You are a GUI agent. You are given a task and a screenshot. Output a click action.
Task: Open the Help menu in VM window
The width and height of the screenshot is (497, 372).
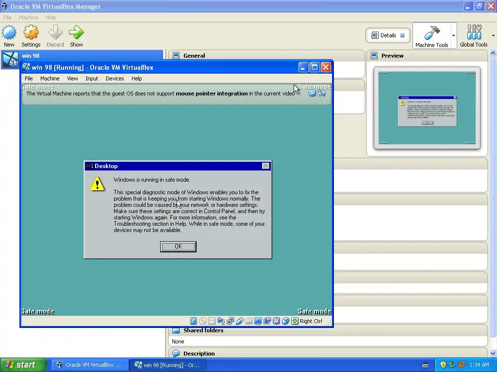point(136,78)
